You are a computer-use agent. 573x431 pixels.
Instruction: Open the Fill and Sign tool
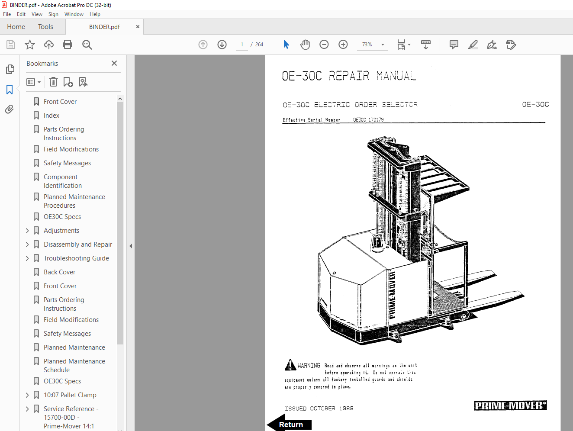492,45
